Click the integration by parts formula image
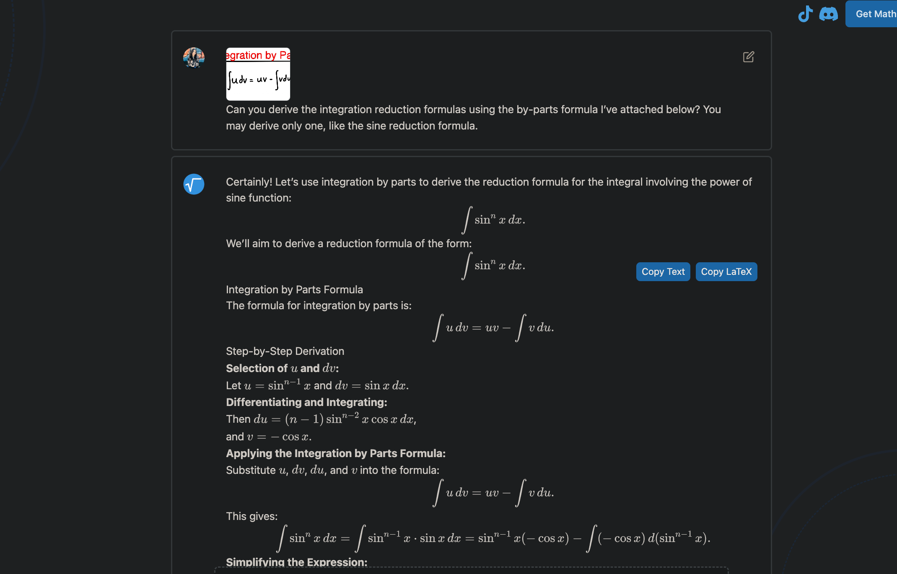 pyautogui.click(x=258, y=74)
